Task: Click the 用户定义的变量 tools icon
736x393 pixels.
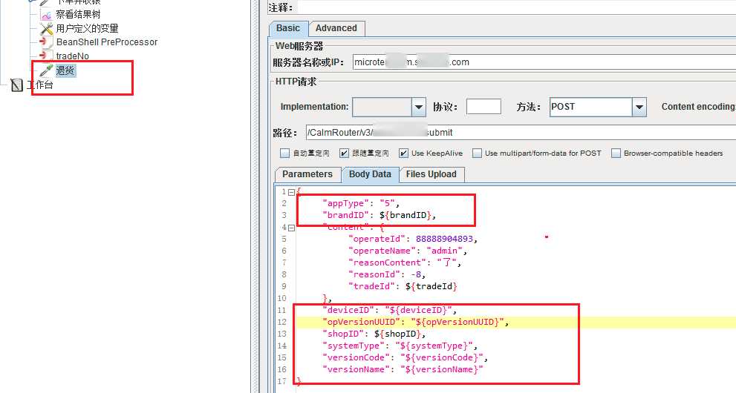Action: click(x=46, y=29)
